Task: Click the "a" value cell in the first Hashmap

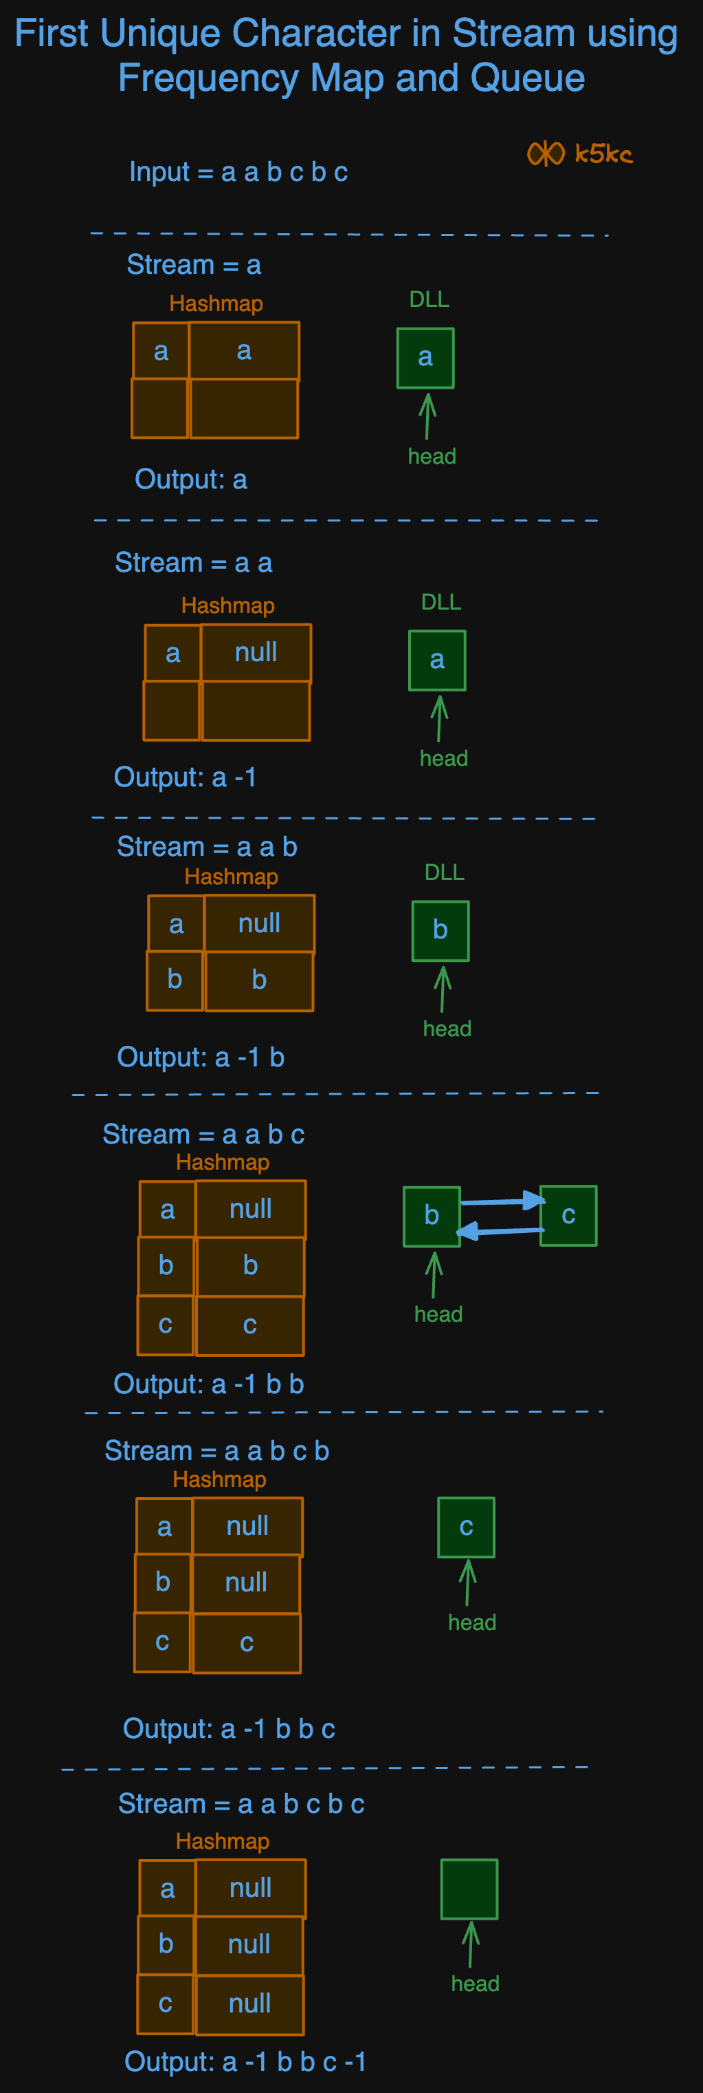Action: [243, 351]
